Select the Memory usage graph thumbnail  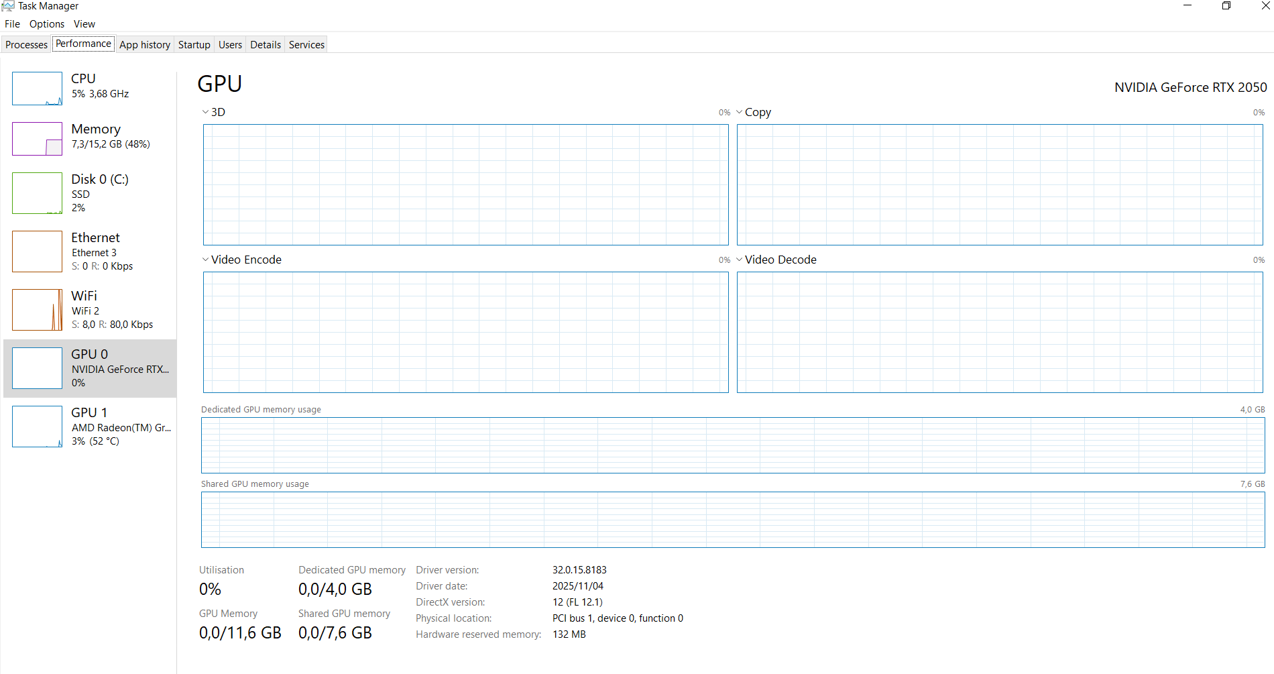coord(37,139)
